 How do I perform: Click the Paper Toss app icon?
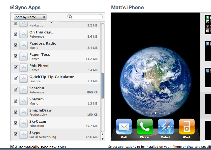coord(24,56)
